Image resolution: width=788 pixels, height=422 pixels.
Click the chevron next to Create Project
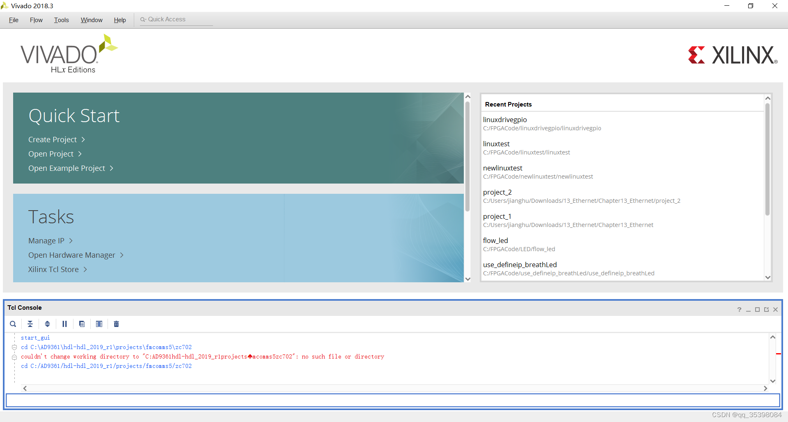click(83, 140)
